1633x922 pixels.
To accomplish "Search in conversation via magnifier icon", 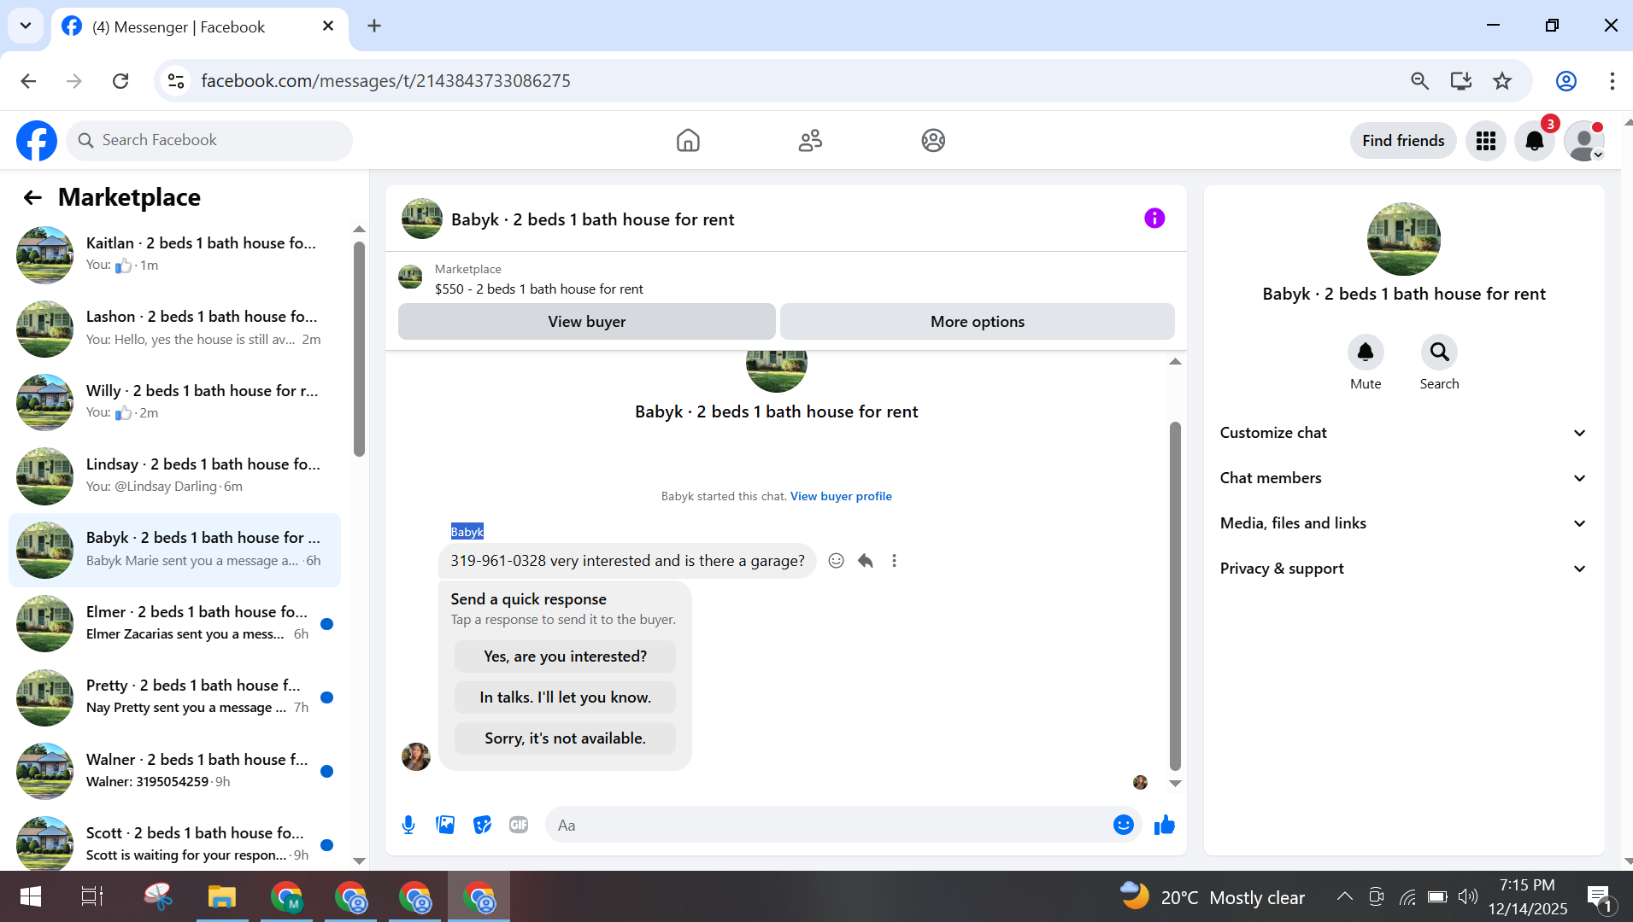I will 1439,352.
